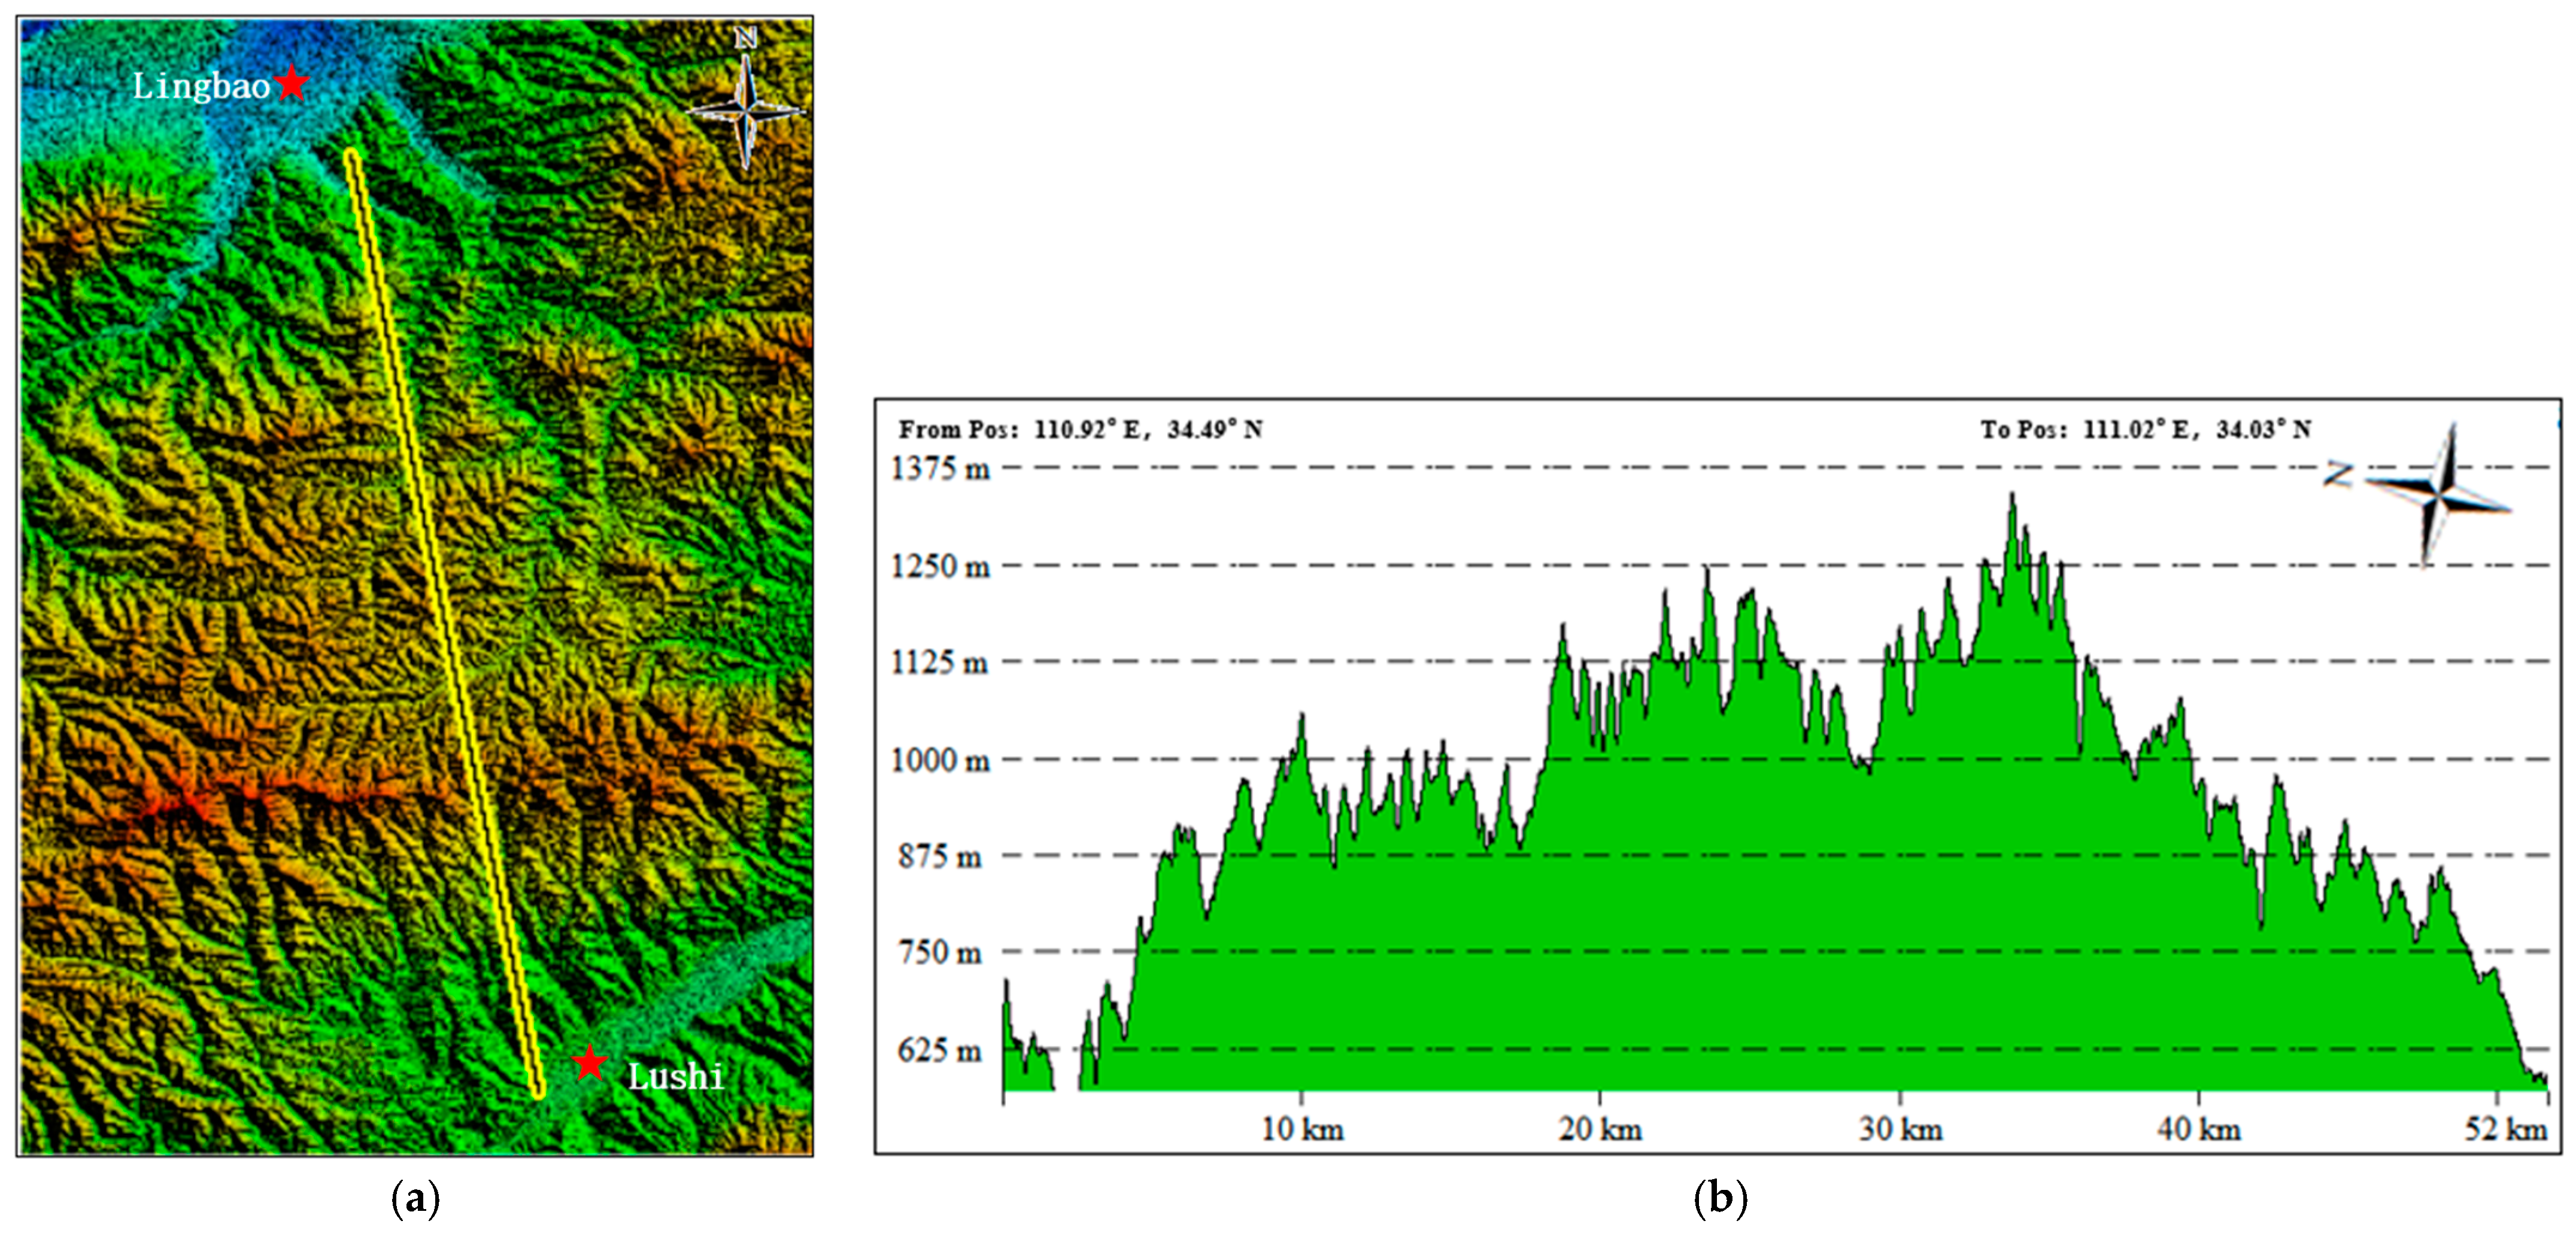Click the From Pos coordinates text
Viewport: 2576px width, 1233px height.
click(1080, 430)
